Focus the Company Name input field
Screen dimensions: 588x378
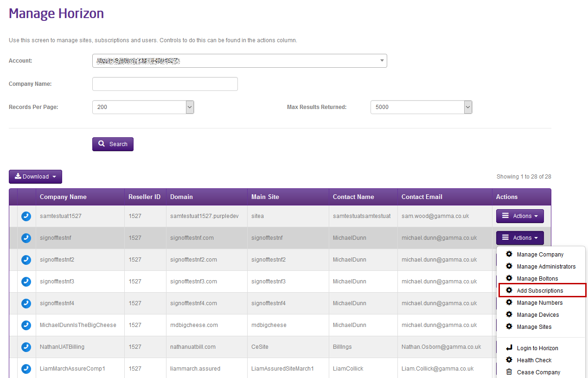pos(165,84)
